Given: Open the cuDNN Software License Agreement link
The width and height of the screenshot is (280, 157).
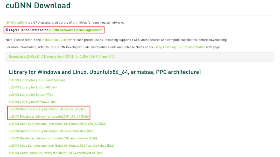Looking at the screenshot, I should [x=76, y=30].
